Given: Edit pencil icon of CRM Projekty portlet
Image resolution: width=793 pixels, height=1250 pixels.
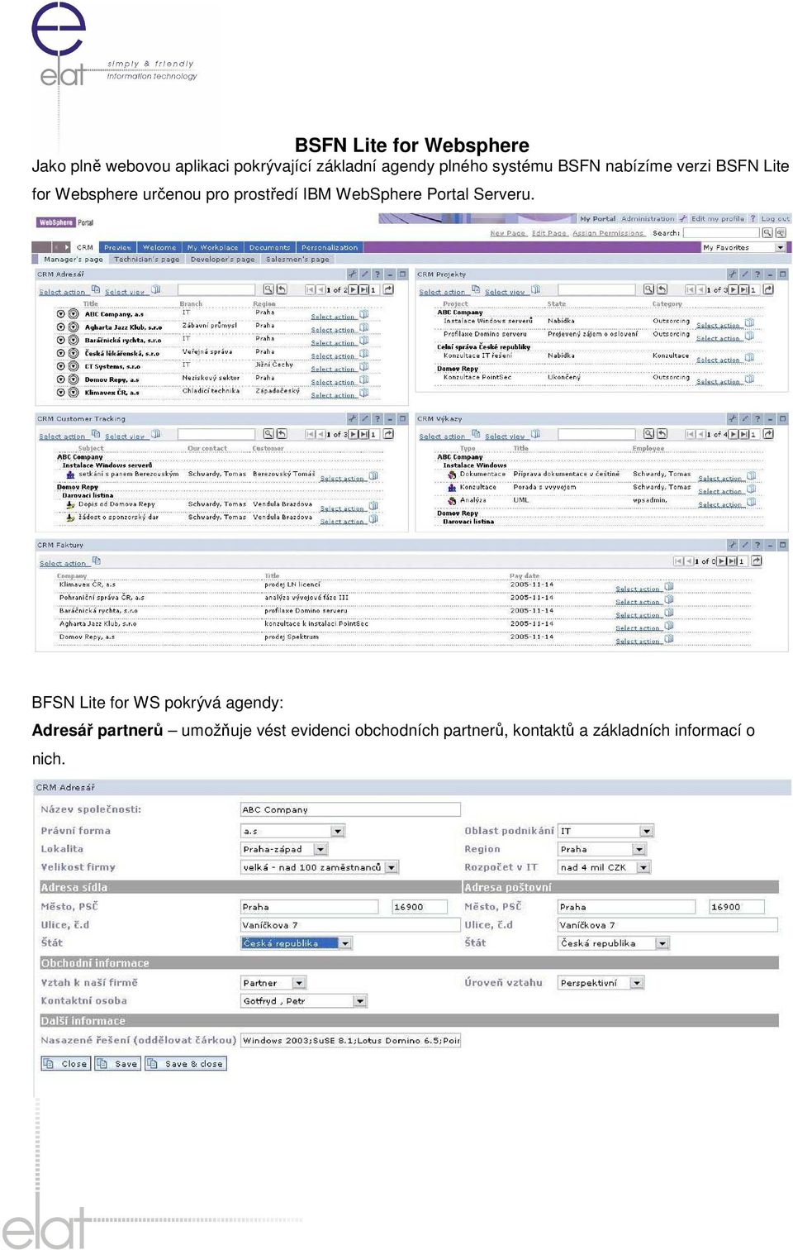Looking at the screenshot, I should click(x=745, y=274).
